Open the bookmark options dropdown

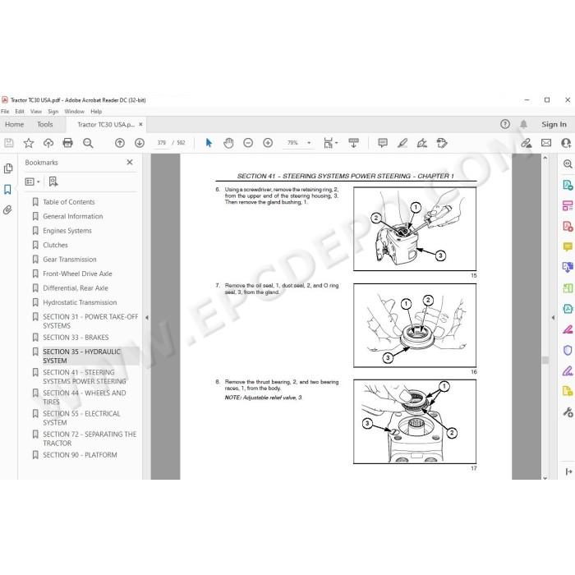click(32, 182)
